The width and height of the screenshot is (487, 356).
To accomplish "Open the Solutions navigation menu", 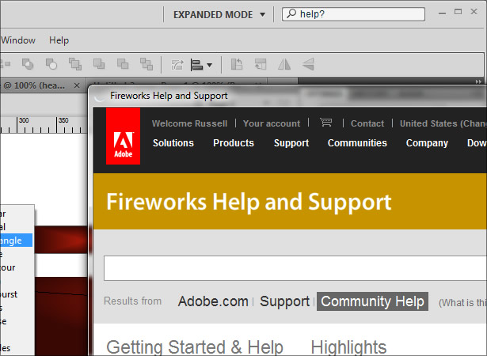I will [173, 142].
